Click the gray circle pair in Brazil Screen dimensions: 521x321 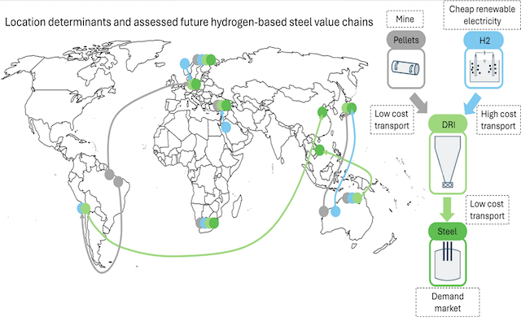(x=114, y=178)
